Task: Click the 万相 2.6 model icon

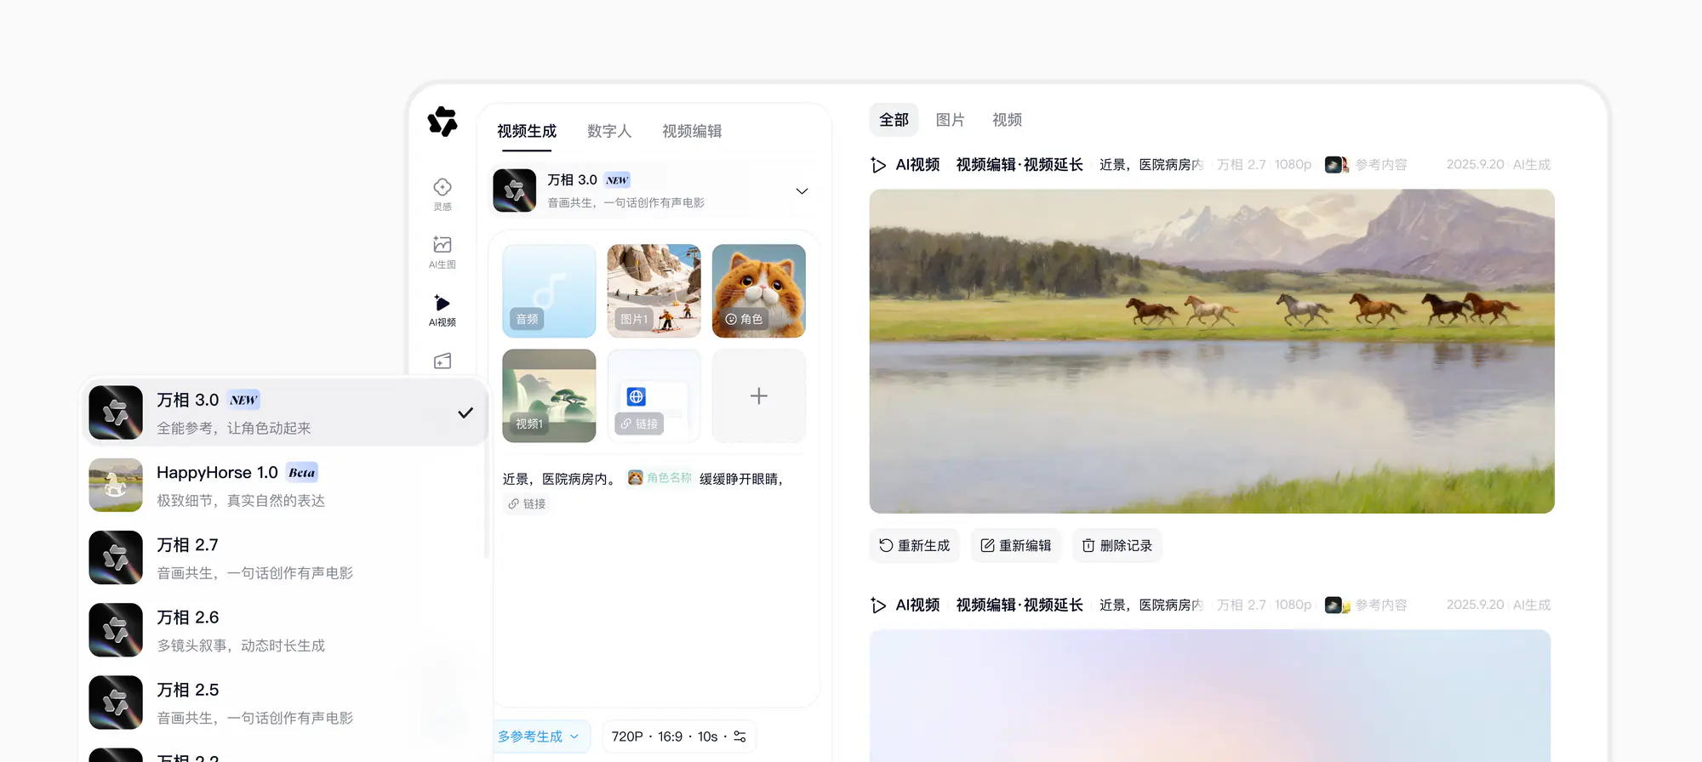Action: coord(116,629)
